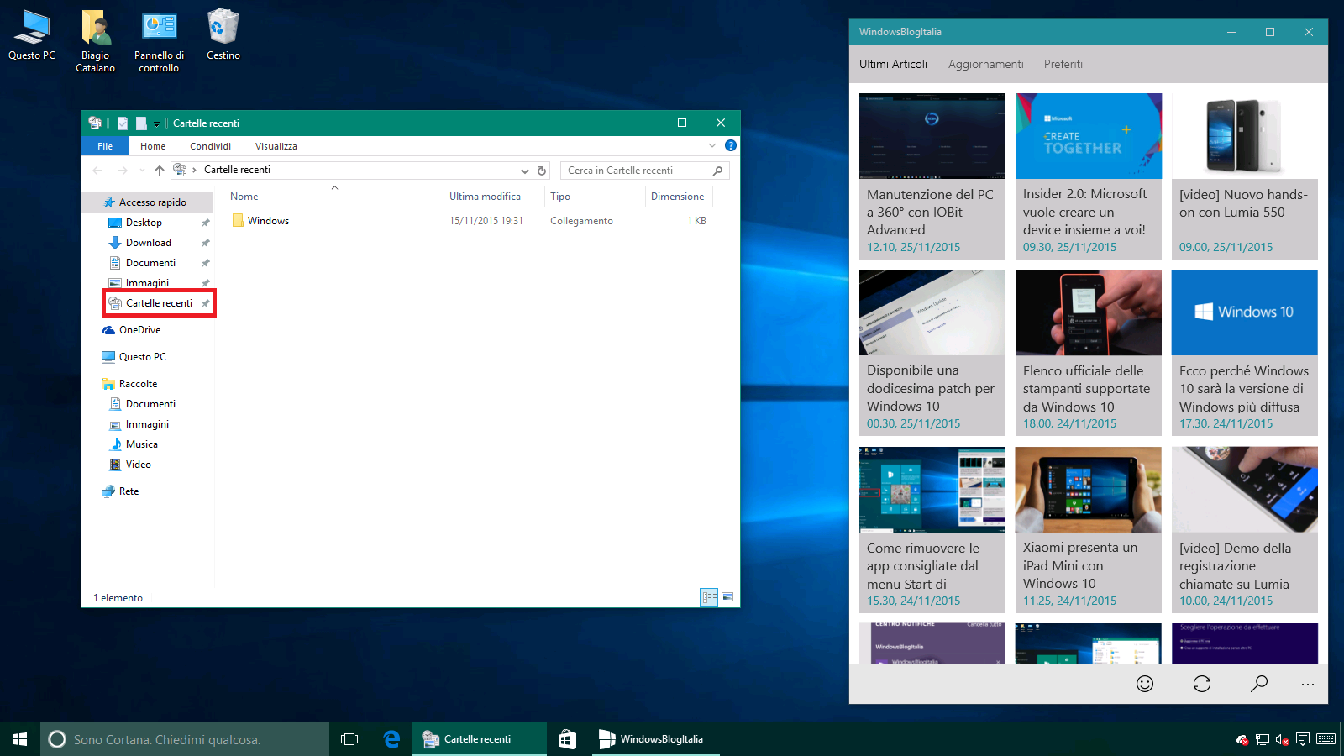This screenshot has width=1344, height=756.
Task: Switch to Preferiti tab in WindowsBlogItalia
Action: (x=1063, y=64)
